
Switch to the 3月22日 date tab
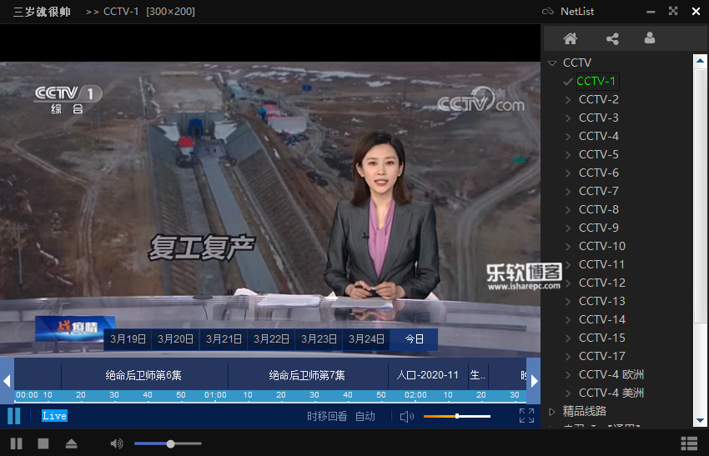point(271,339)
